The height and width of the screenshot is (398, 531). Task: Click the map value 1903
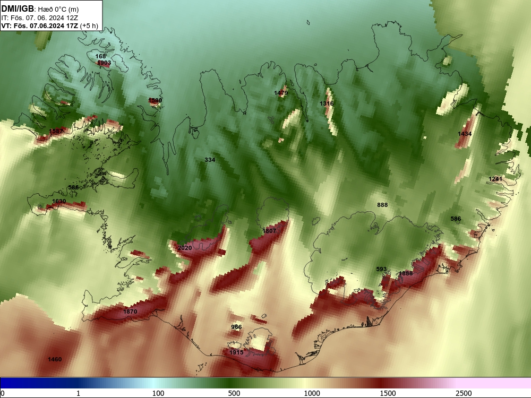pos(104,63)
